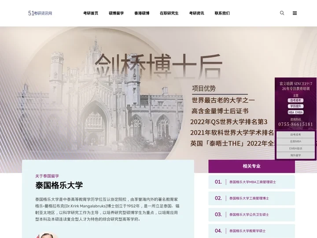
Task: Click the 项目优势 banner heading
Action: click(x=204, y=89)
